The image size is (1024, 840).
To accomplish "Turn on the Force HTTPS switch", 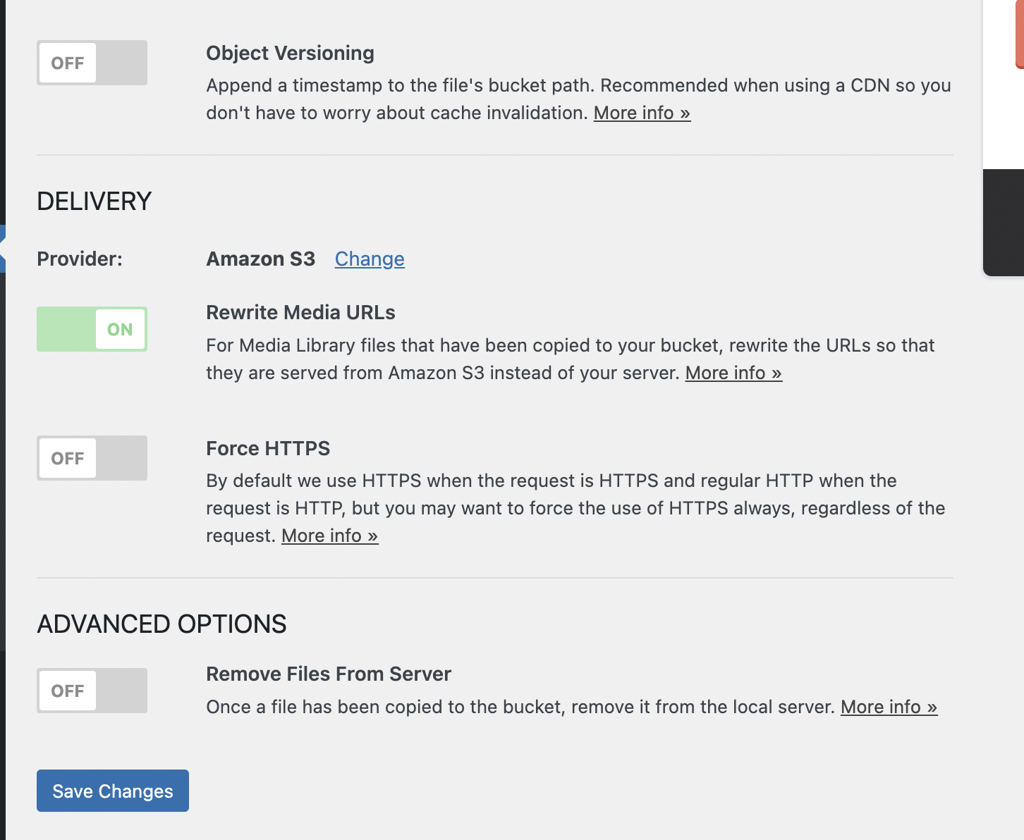I will (91, 458).
